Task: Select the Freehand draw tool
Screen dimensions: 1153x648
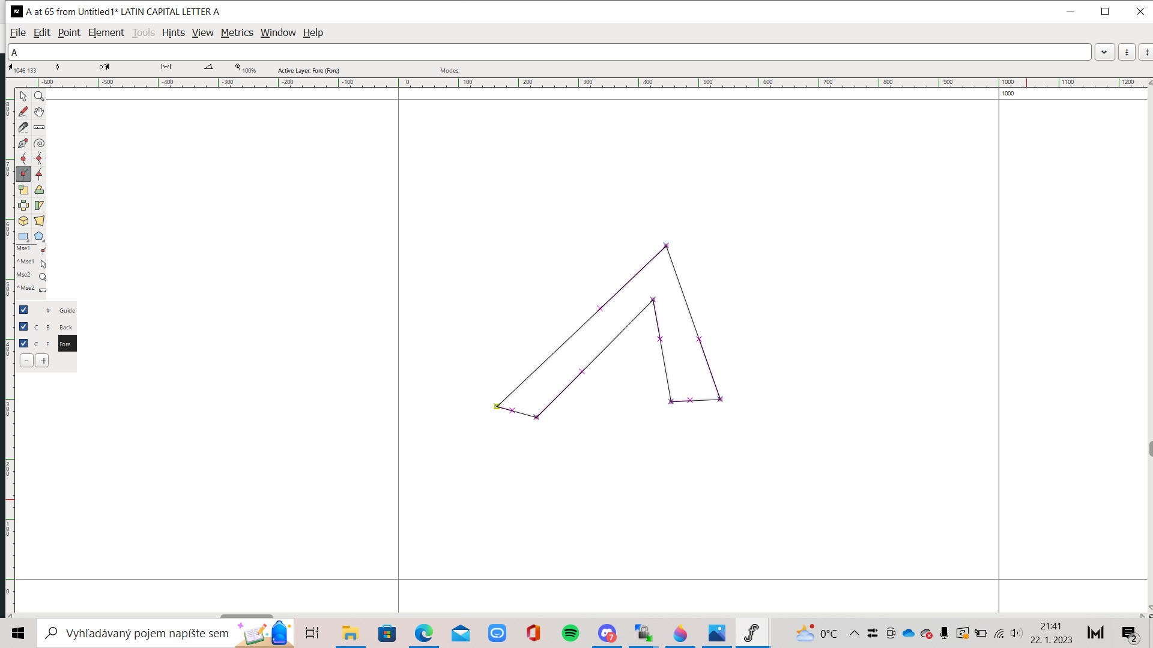Action: (23, 112)
